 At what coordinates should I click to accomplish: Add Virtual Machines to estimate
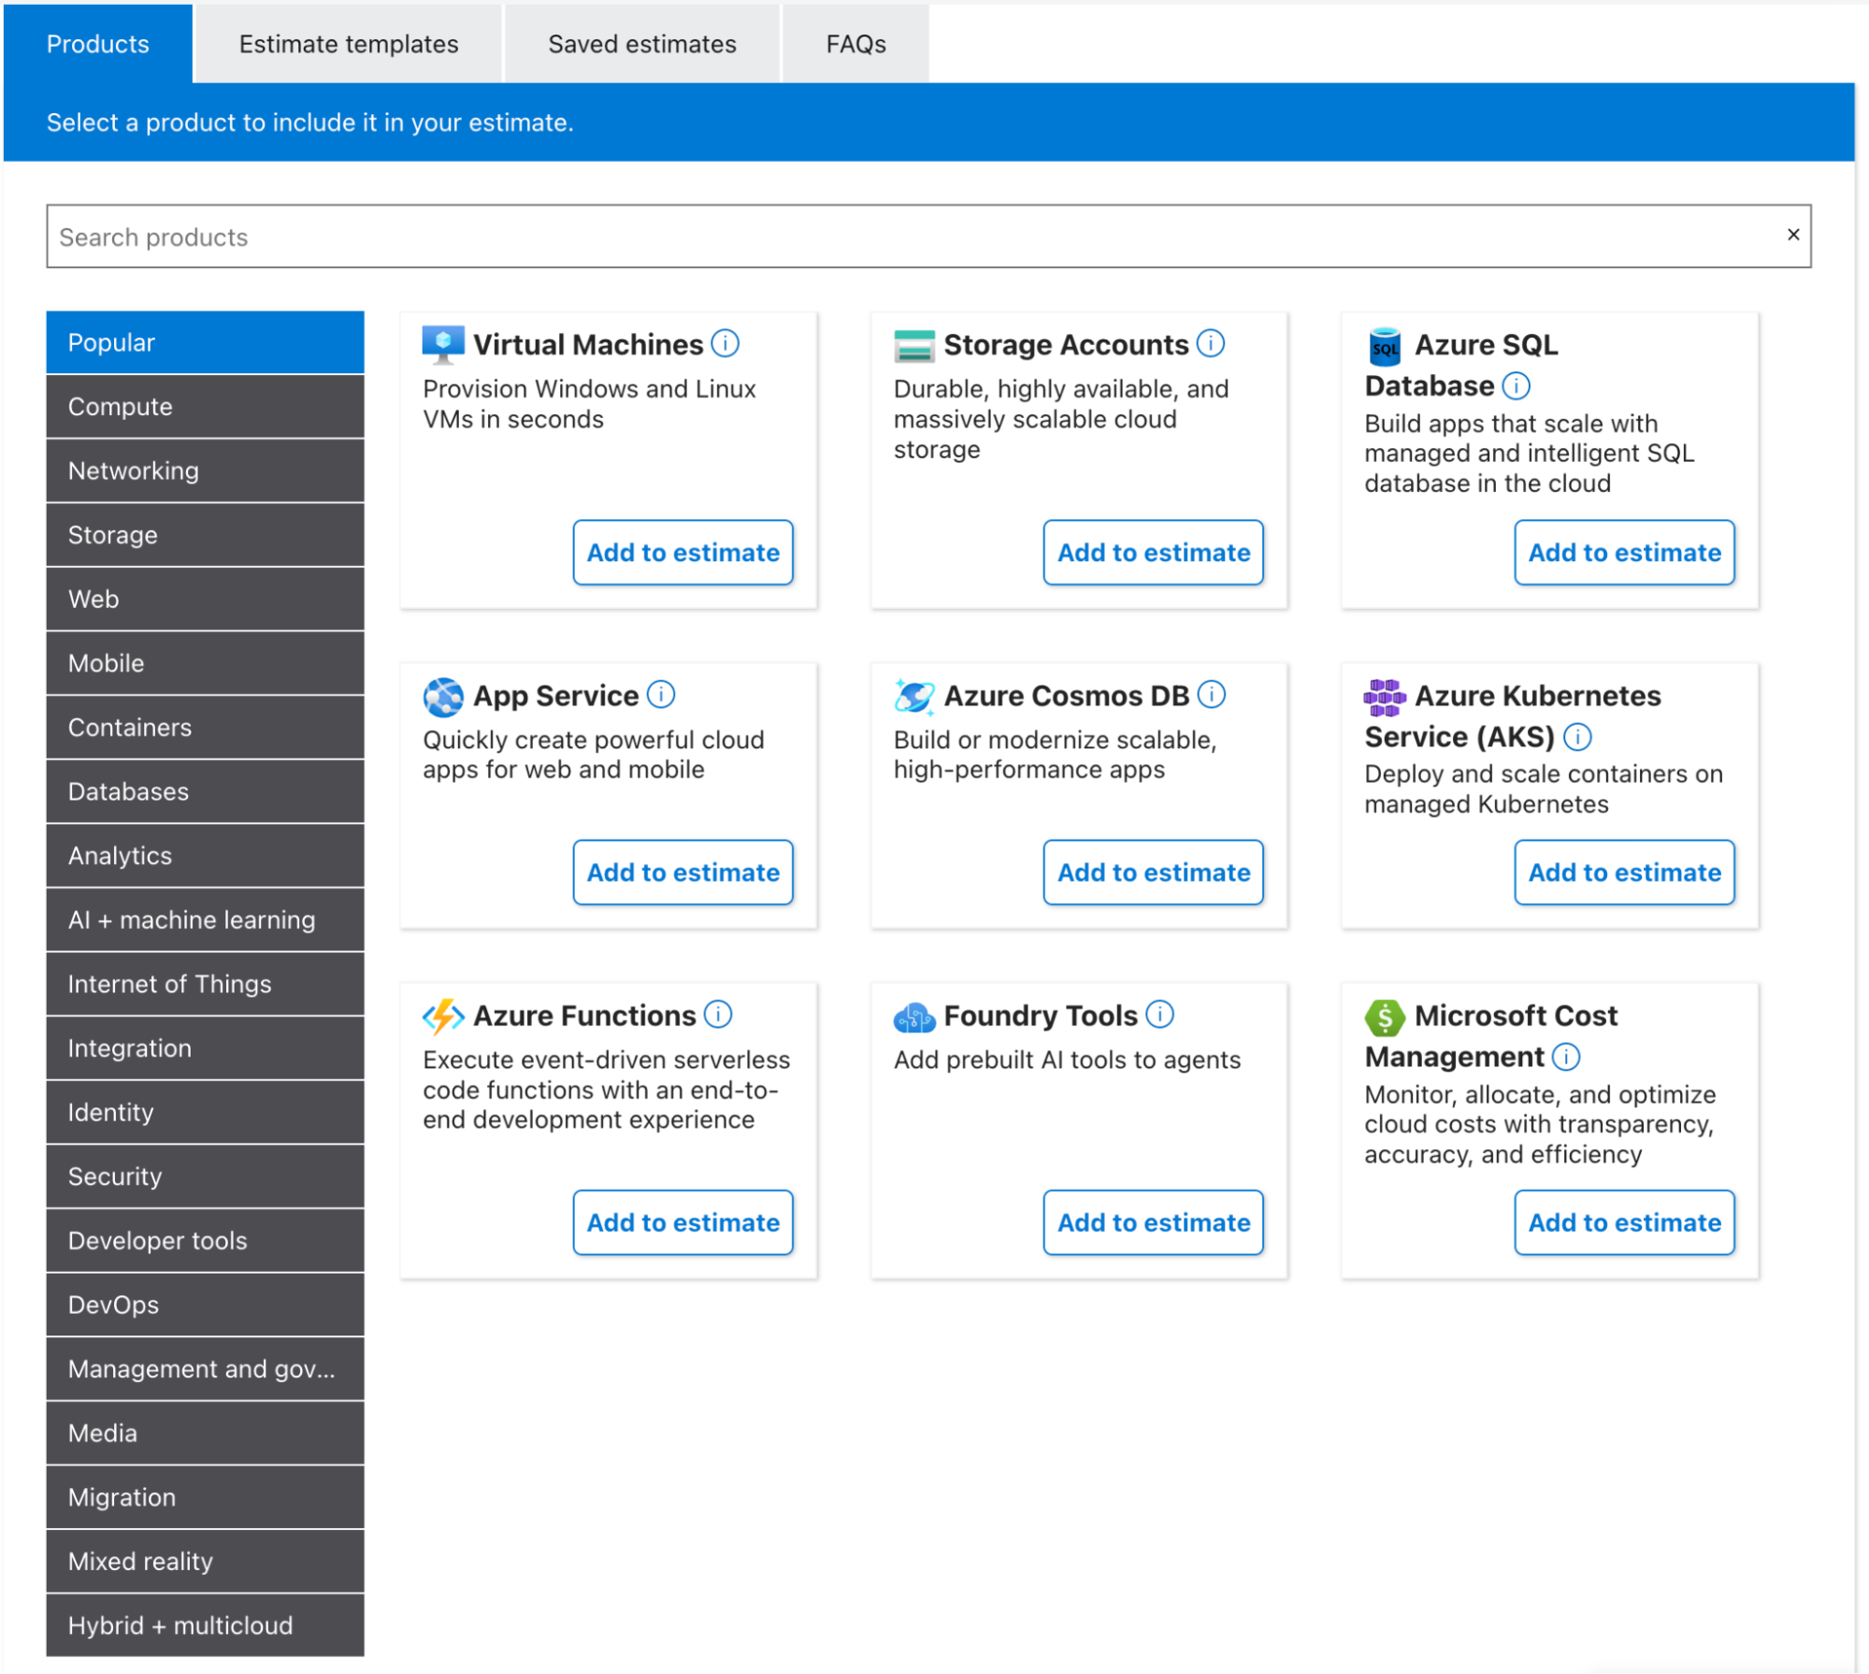click(683, 553)
